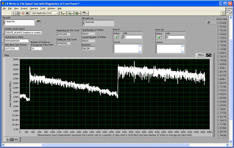This screenshot has width=234, height=148.
Task: Click the Run arrow button
Action: tap(14, 13)
